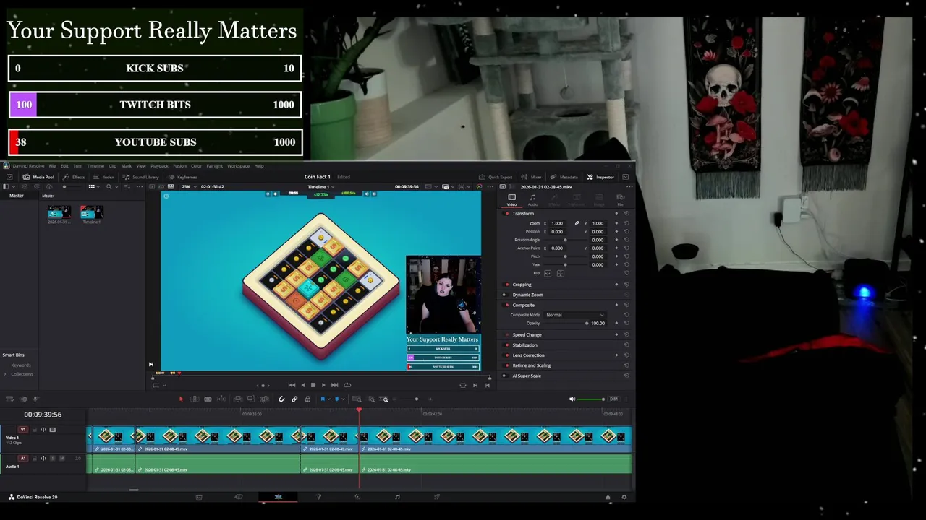Open the Effects panel button

click(74, 177)
